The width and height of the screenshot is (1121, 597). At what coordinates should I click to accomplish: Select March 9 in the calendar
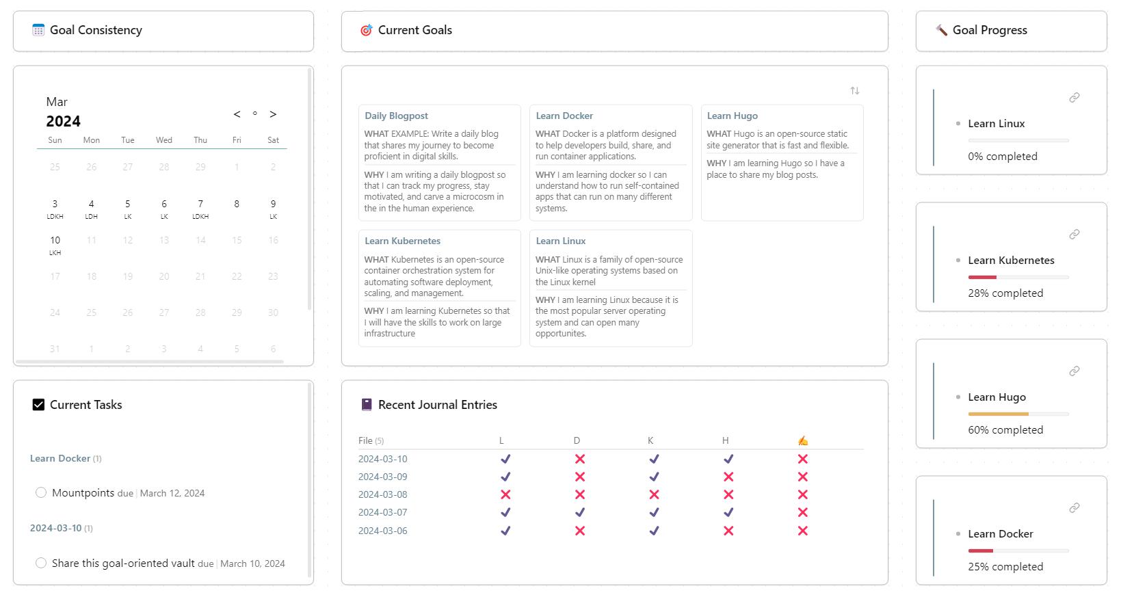273,204
